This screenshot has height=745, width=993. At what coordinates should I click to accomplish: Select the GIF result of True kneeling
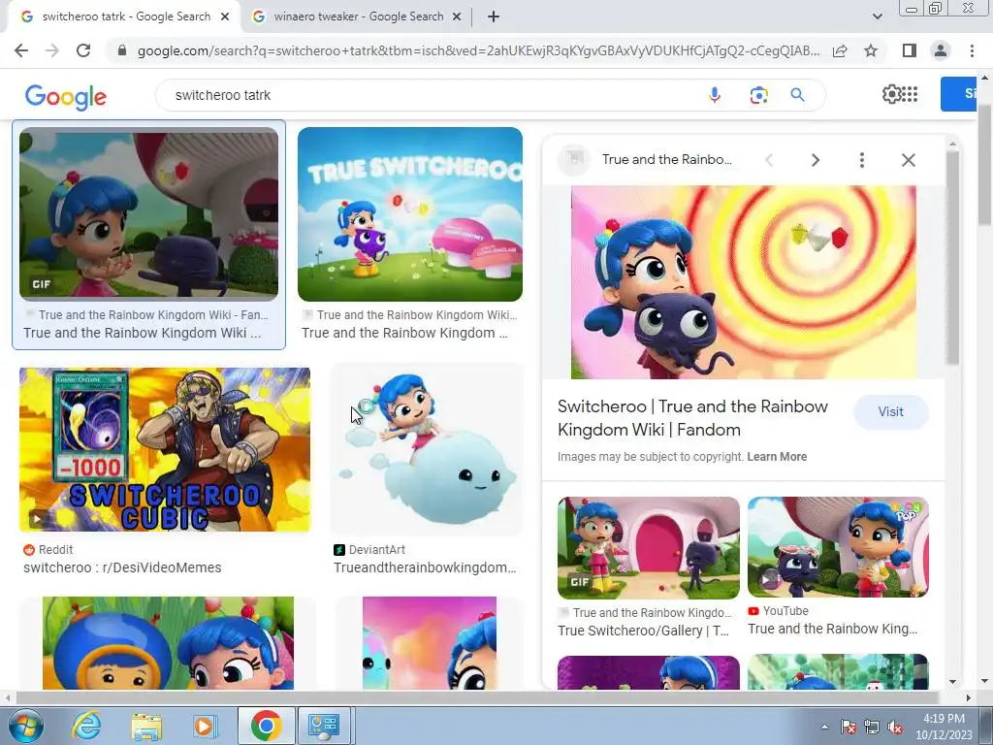point(148,213)
